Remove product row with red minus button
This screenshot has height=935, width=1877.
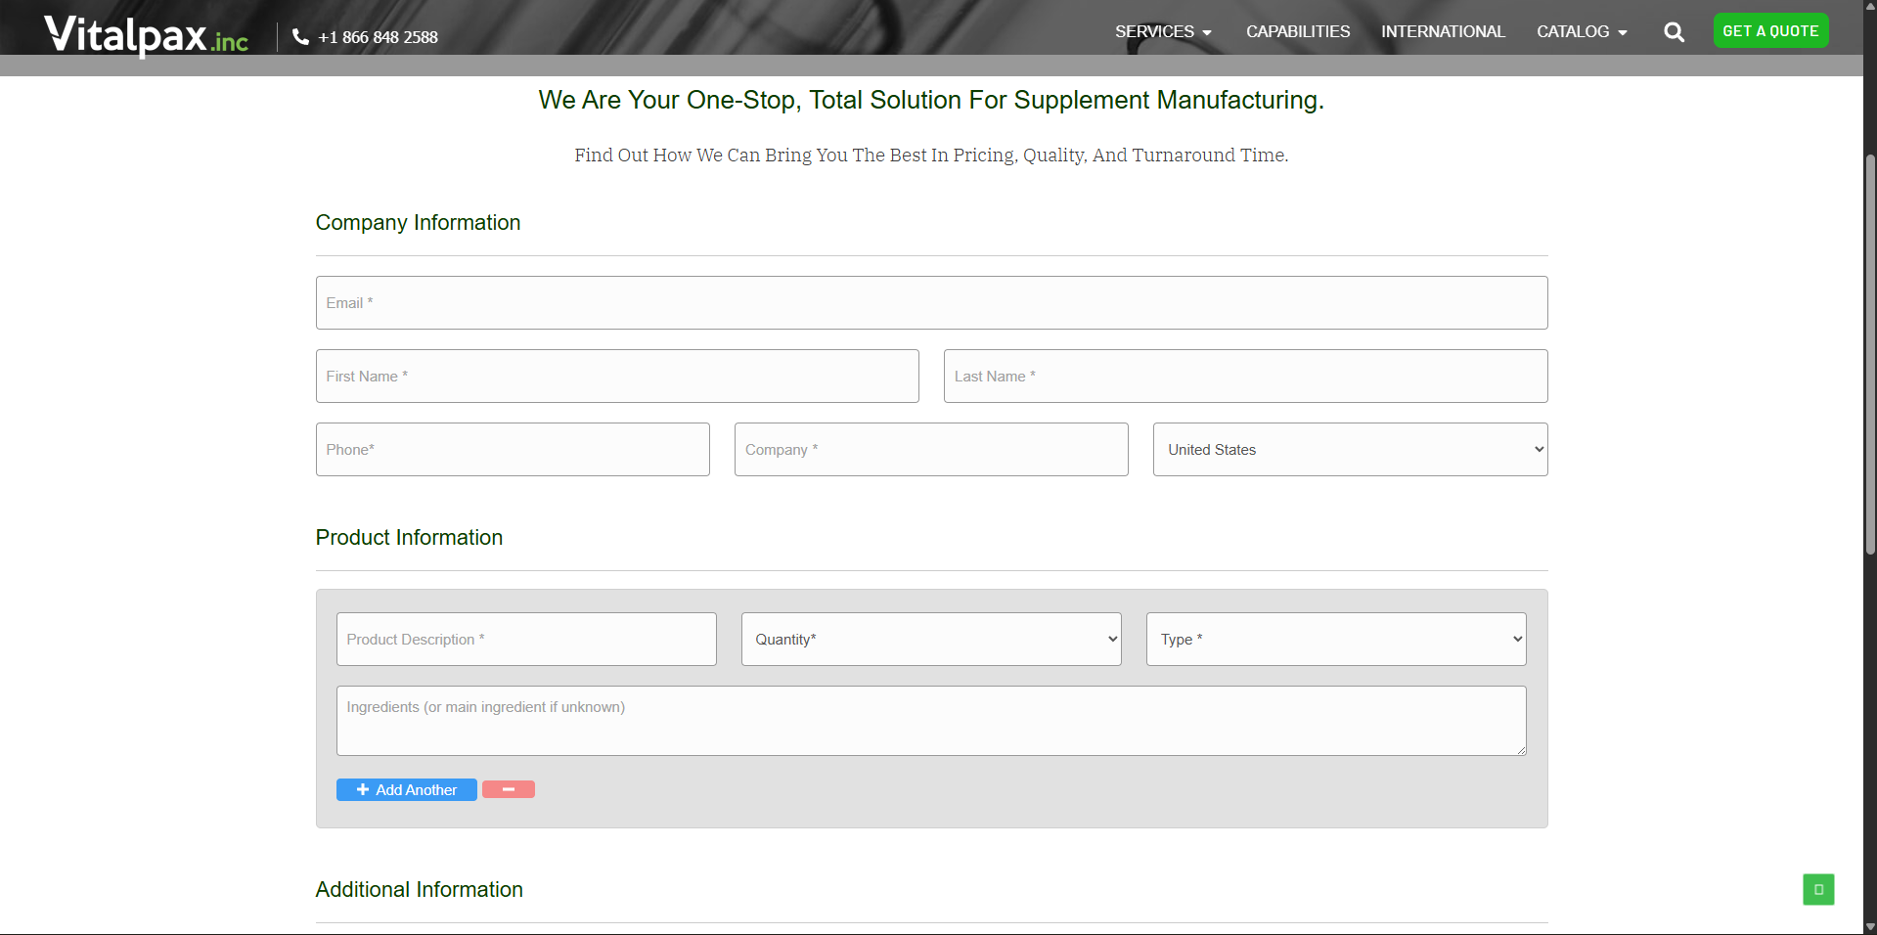coord(509,789)
